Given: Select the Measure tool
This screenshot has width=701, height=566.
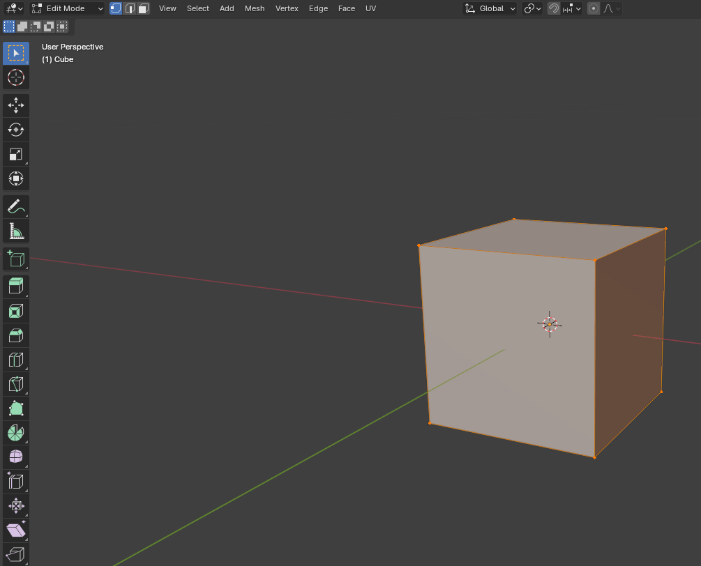Looking at the screenshot, I should click(x=16, y=231).
